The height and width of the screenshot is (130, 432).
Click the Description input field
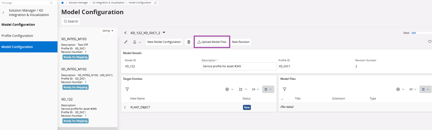[x=239, y=66]
